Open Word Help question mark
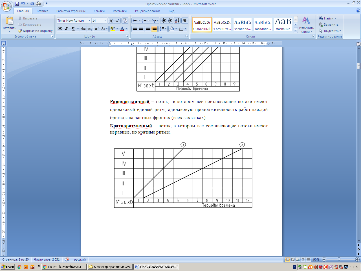 358,11
